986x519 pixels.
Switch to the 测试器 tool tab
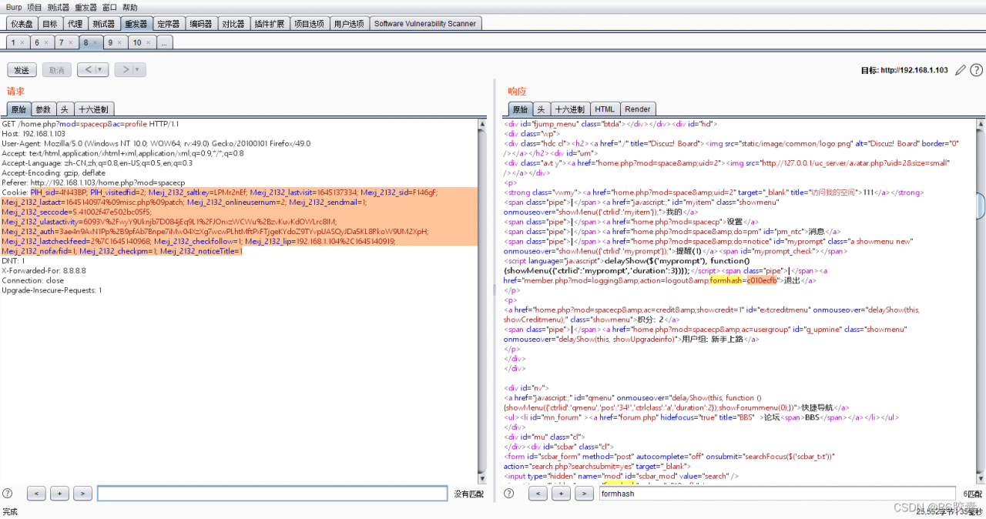(x=102, y=24)
